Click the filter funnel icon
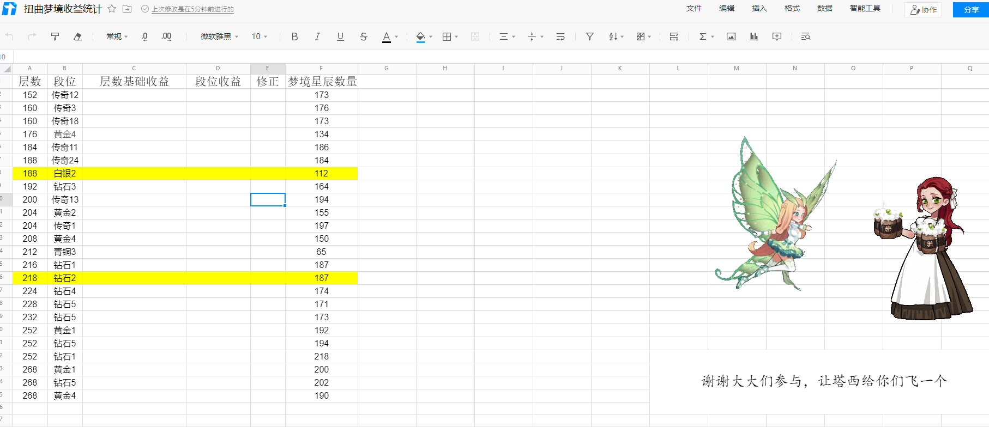Viewport: 989px width, 427px height. coord(590,36)
